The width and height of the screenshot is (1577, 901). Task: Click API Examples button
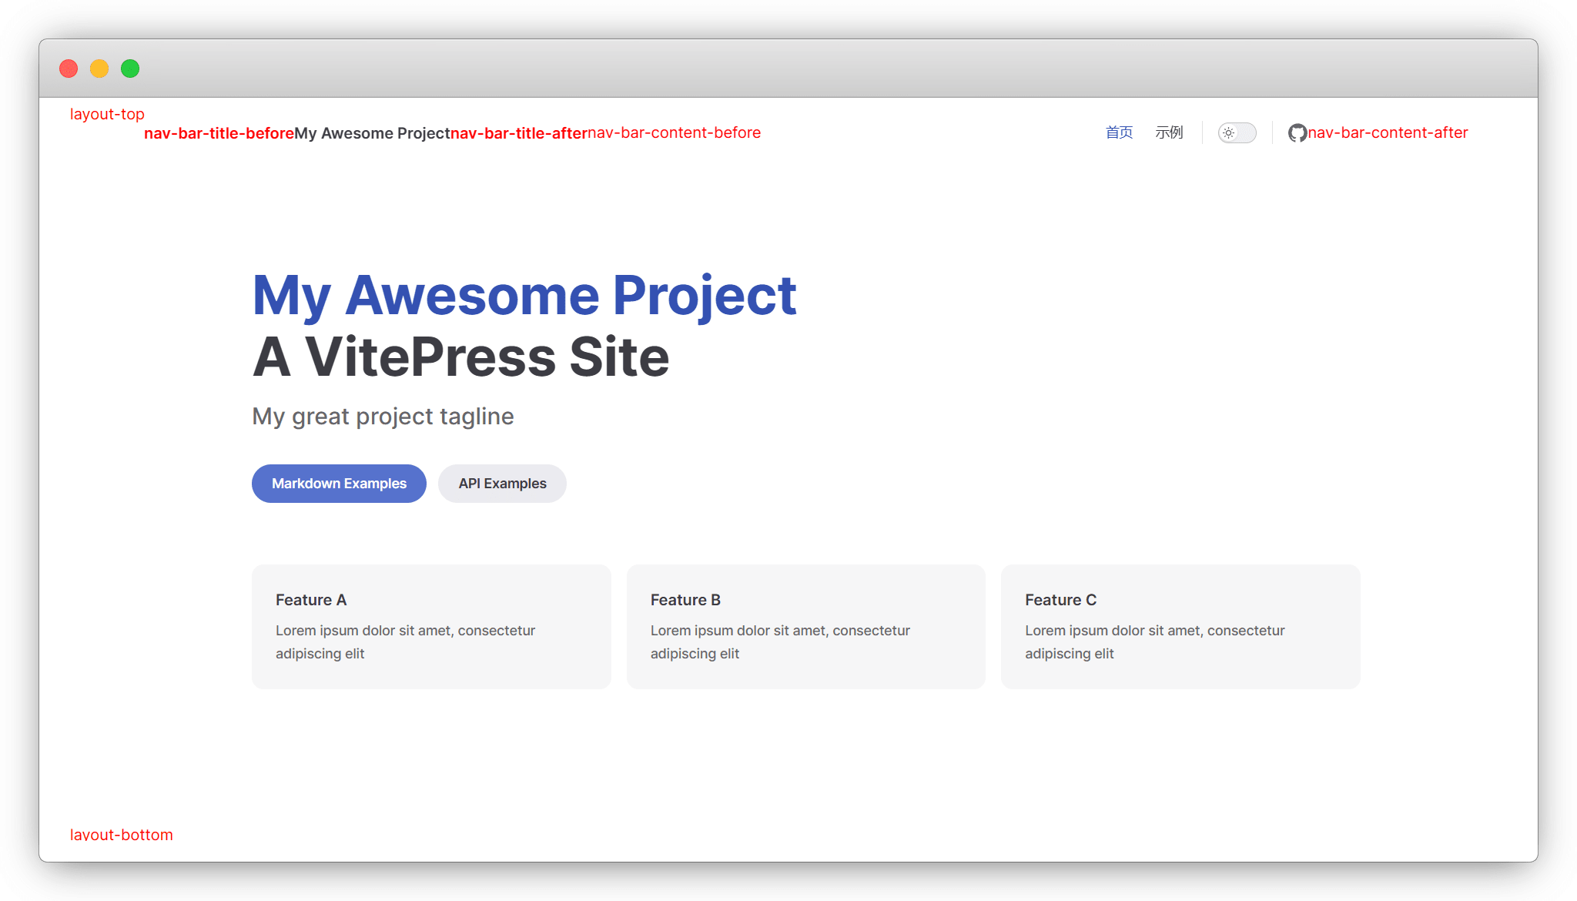tap(502, 484)
